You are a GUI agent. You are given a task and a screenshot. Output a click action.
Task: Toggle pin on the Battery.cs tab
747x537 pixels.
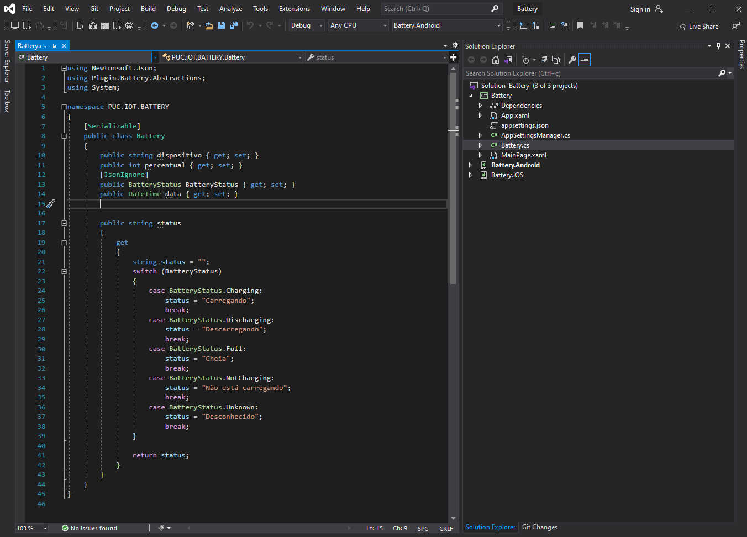54,46
